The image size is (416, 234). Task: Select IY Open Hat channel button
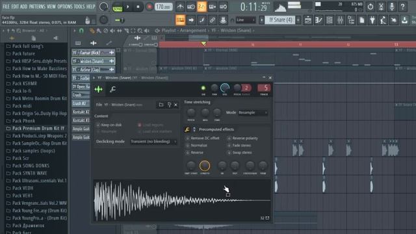(x=81, y=86)
